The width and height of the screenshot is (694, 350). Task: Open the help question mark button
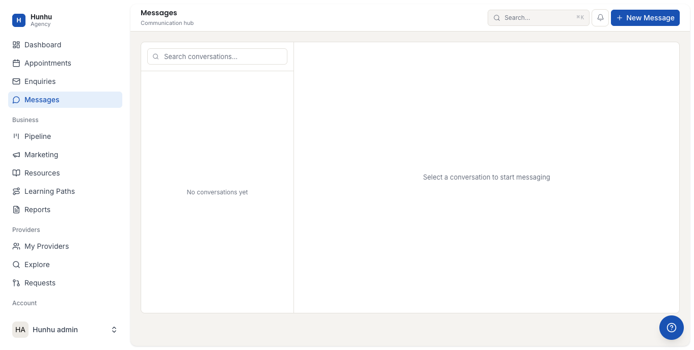(672, 328)
